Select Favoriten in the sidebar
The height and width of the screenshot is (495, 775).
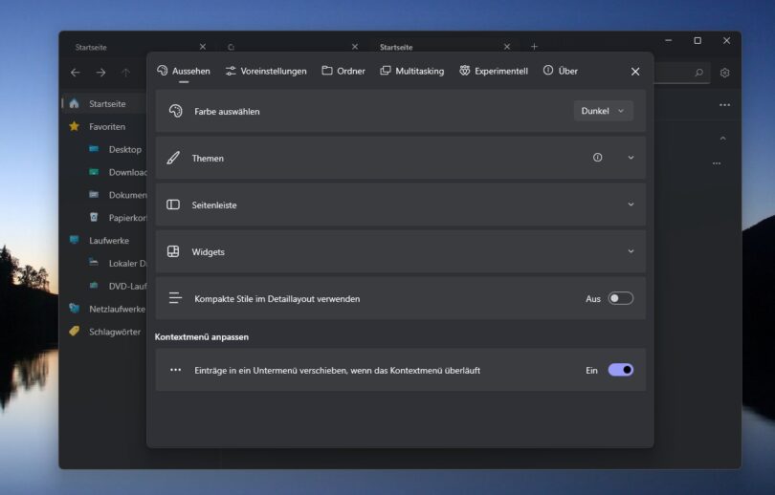click(x=107, y=126)
